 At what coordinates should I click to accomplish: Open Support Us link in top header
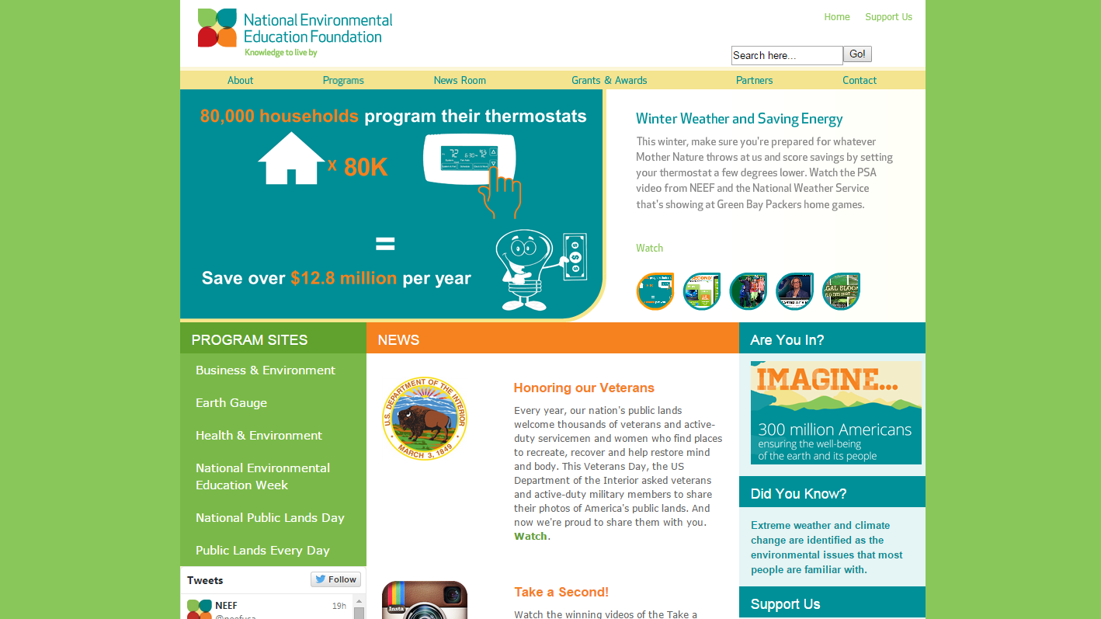click(x=888, y=17)
